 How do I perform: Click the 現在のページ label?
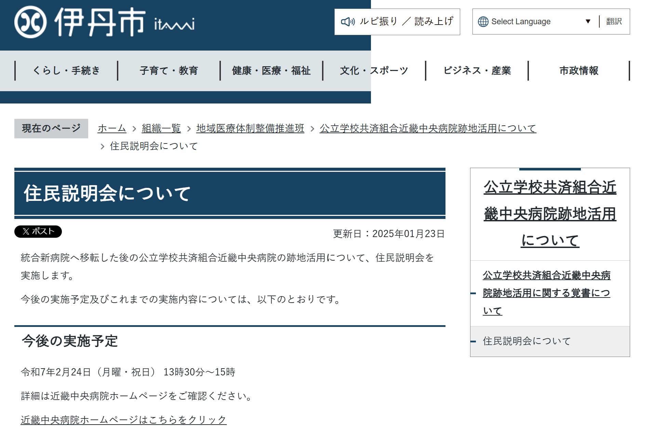coord(51,128)
